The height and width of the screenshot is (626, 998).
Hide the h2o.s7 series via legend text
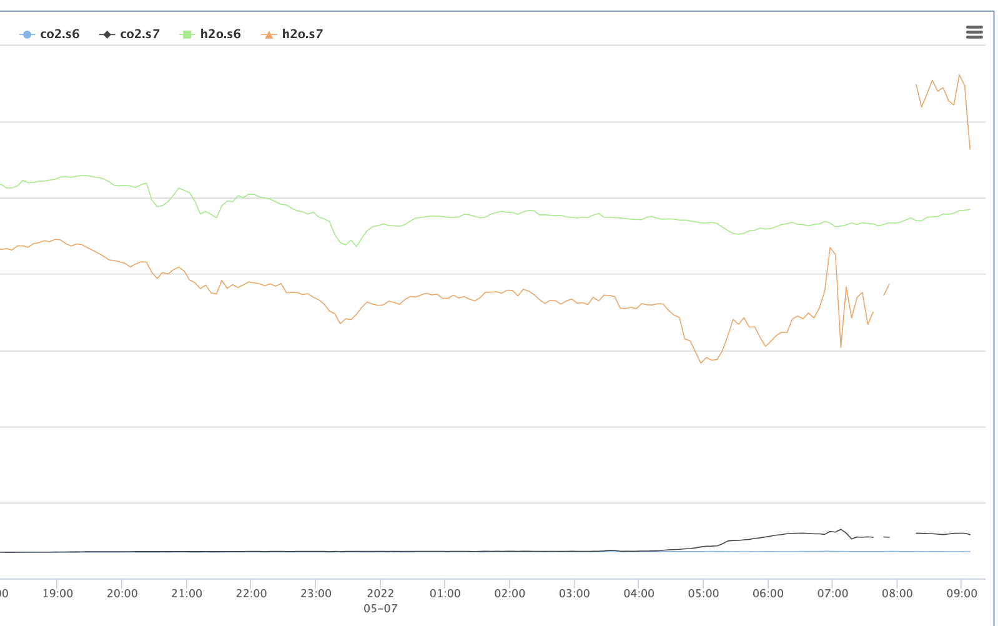[302, 34]
